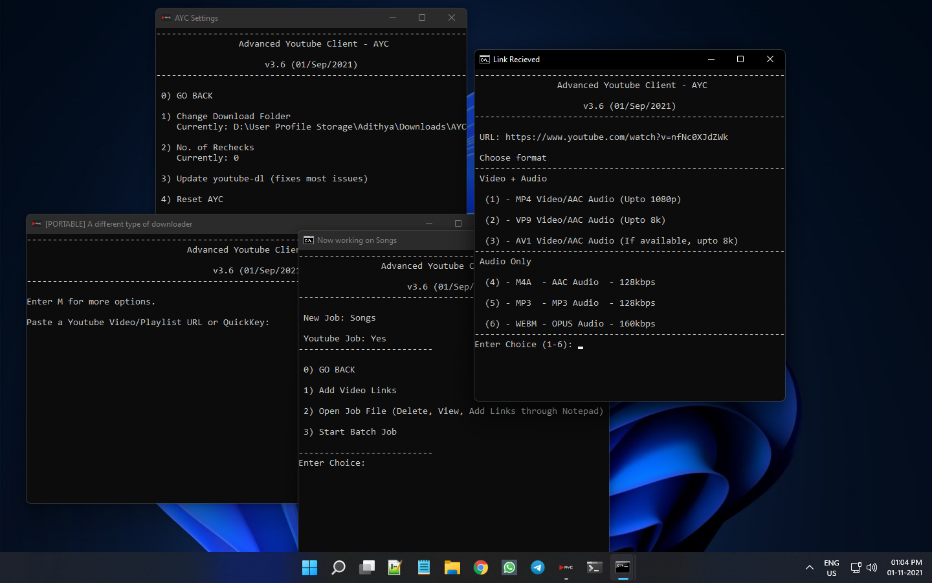Screen dimensions: 932x583
Task: Click the AYC app icon on the taskbar
Action: coord(566,567)
